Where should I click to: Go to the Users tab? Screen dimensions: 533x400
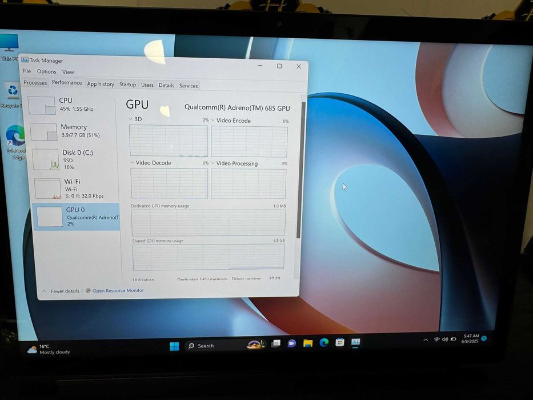pos(147,85)
